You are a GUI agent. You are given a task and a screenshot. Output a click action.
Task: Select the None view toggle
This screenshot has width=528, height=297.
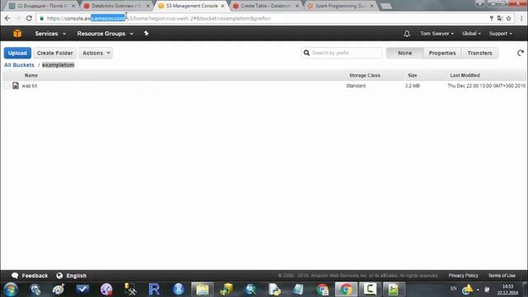click(x=405, y=53)
